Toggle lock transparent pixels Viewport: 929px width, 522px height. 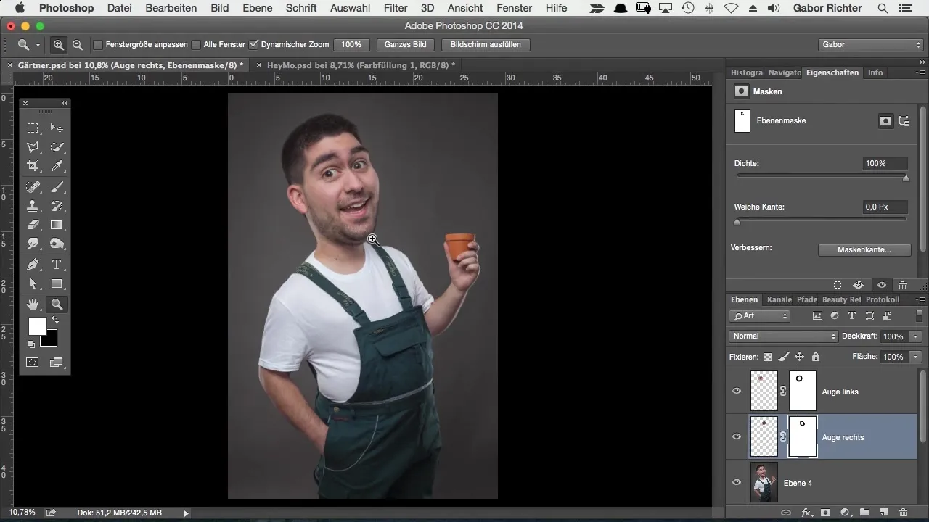(x=767, y=357)
